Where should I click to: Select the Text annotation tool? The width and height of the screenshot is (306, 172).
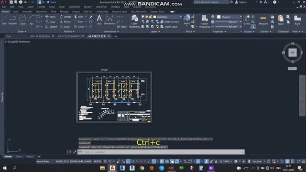pos(99,20)
